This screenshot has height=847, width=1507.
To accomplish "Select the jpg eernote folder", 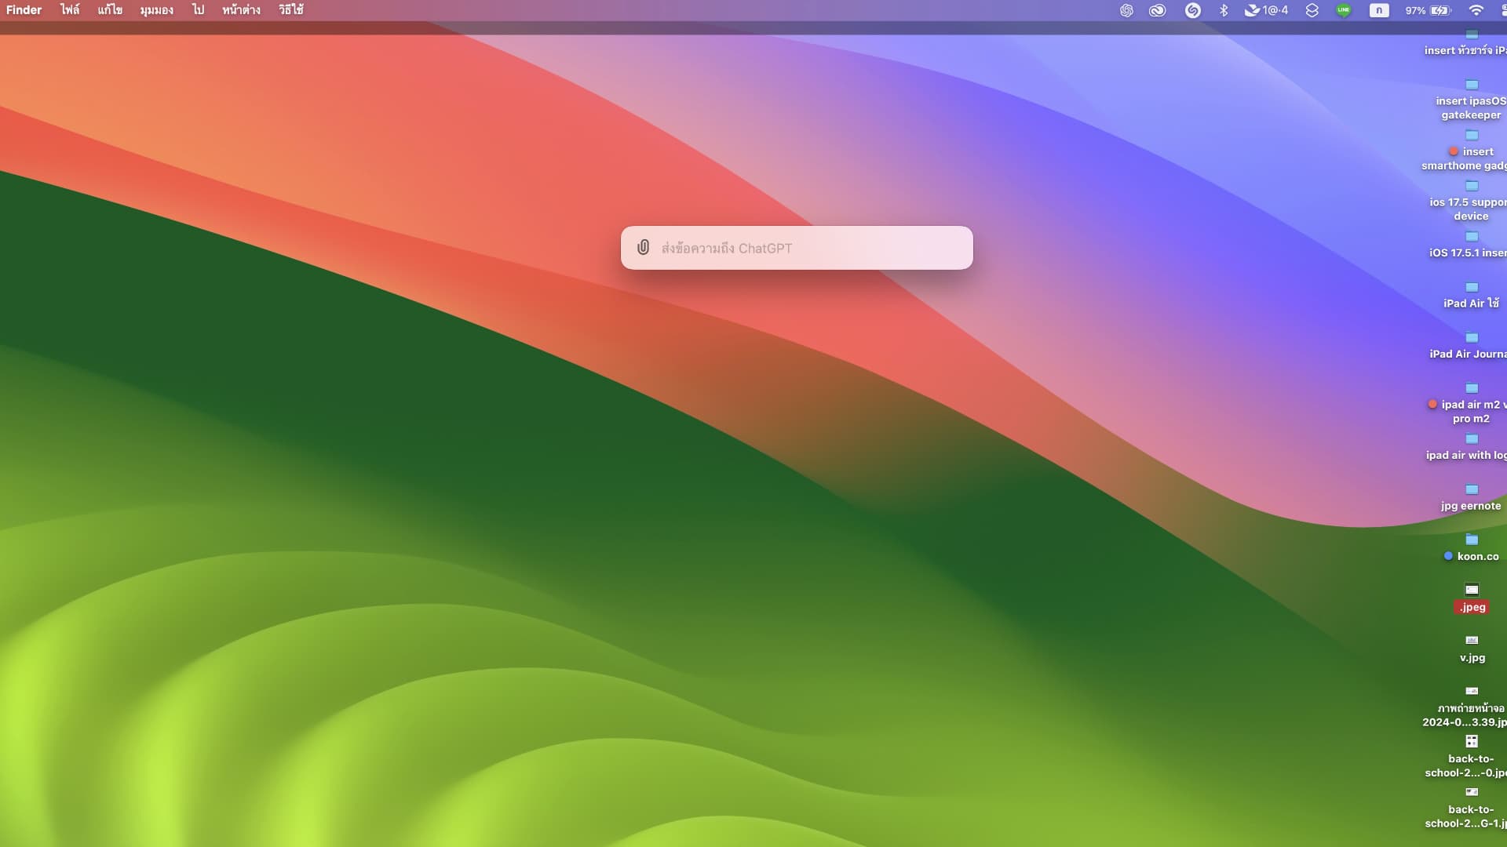I will [x=1472, y=490].
